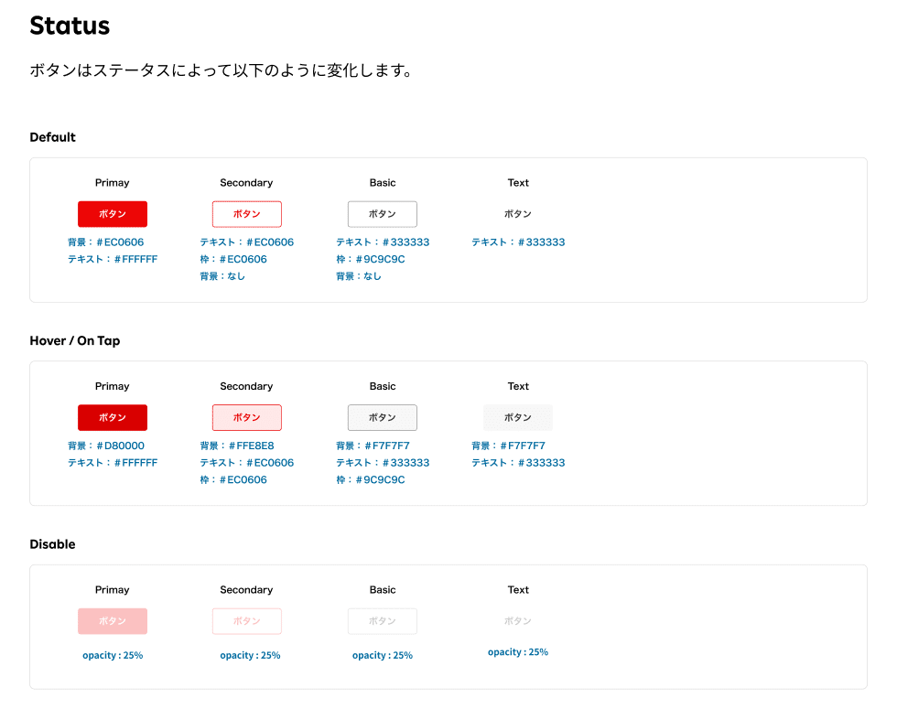The image size is (897, 709).
Task: Click the Hover Secondary pink ボタン button
Action: [x=247, y=417]
